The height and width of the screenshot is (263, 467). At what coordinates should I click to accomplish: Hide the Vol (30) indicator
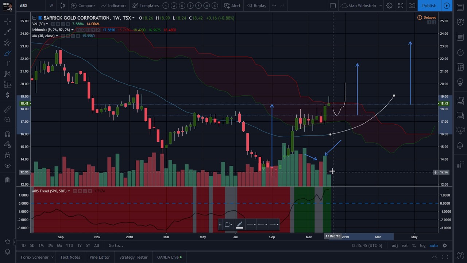point(53,24)
